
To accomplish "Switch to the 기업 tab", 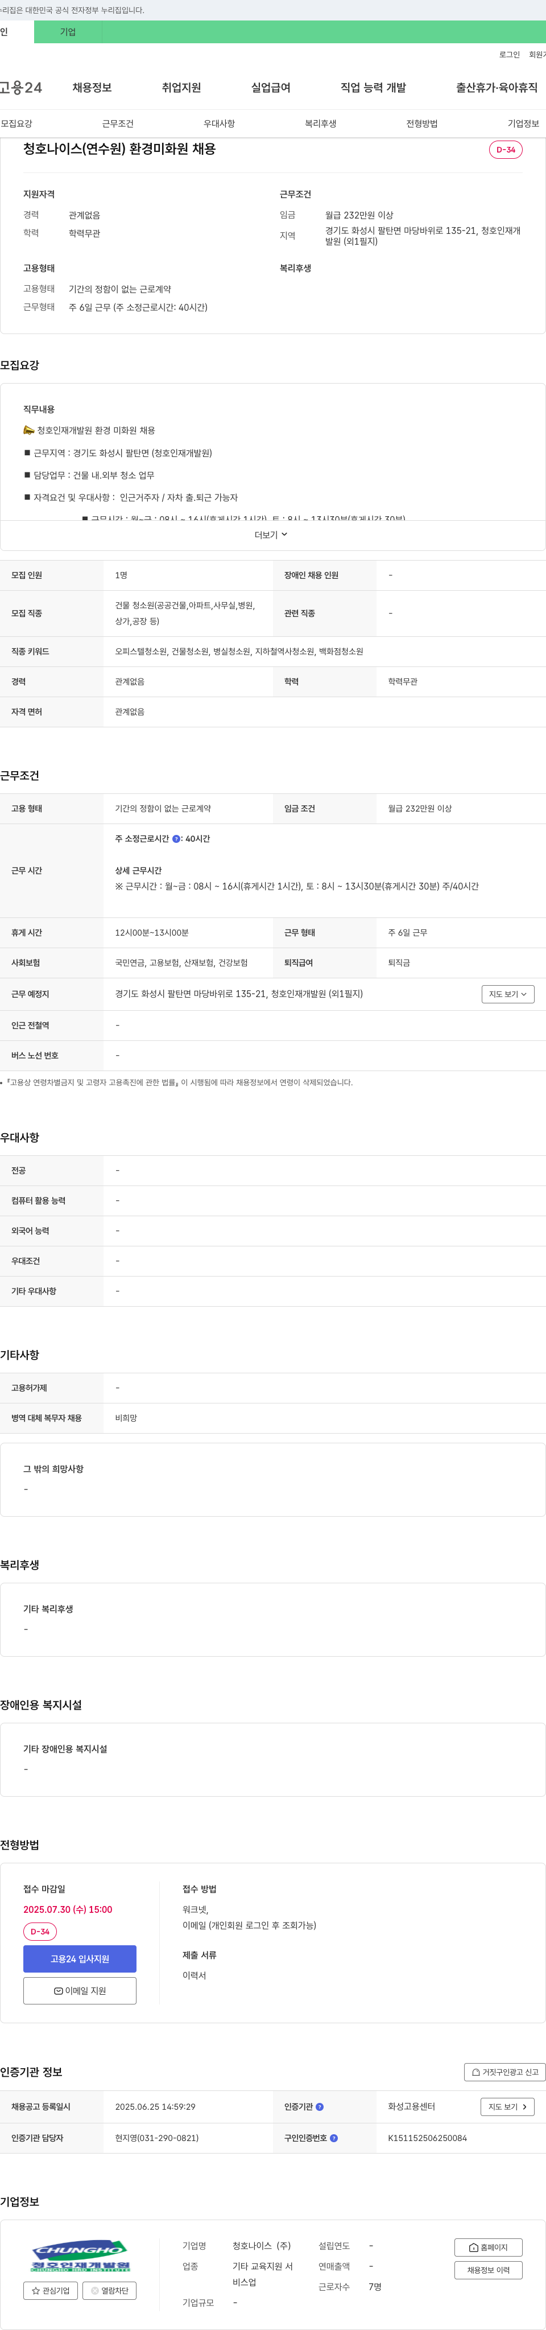I will click(68, 32).
